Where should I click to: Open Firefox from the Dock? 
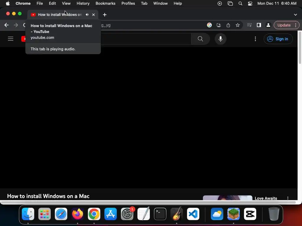click(x=78, y=214)
